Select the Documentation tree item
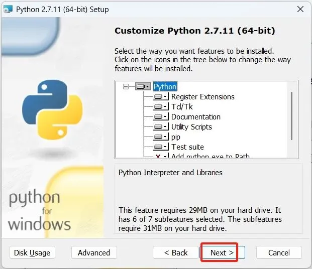The height and width of the screenshot is (269, 312). click(x=195, y=117)
